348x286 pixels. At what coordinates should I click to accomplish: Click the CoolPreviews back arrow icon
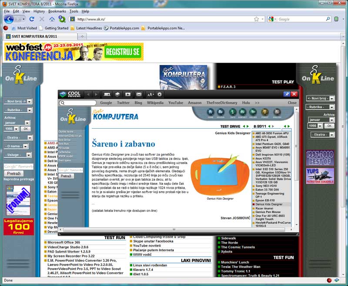pyautogui.click(x=88, y=94)
